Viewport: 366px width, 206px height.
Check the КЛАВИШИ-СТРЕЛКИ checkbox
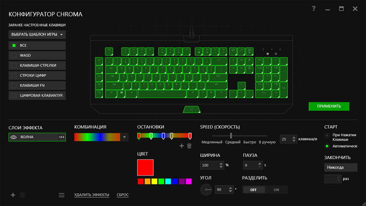pyautogui.click(x=14, y=66)
